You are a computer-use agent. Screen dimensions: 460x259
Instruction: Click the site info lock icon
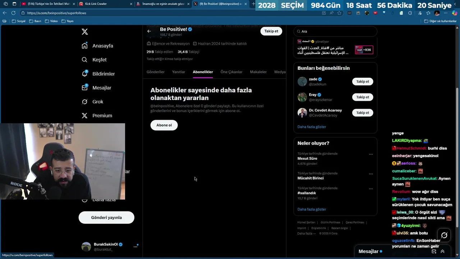23,13
